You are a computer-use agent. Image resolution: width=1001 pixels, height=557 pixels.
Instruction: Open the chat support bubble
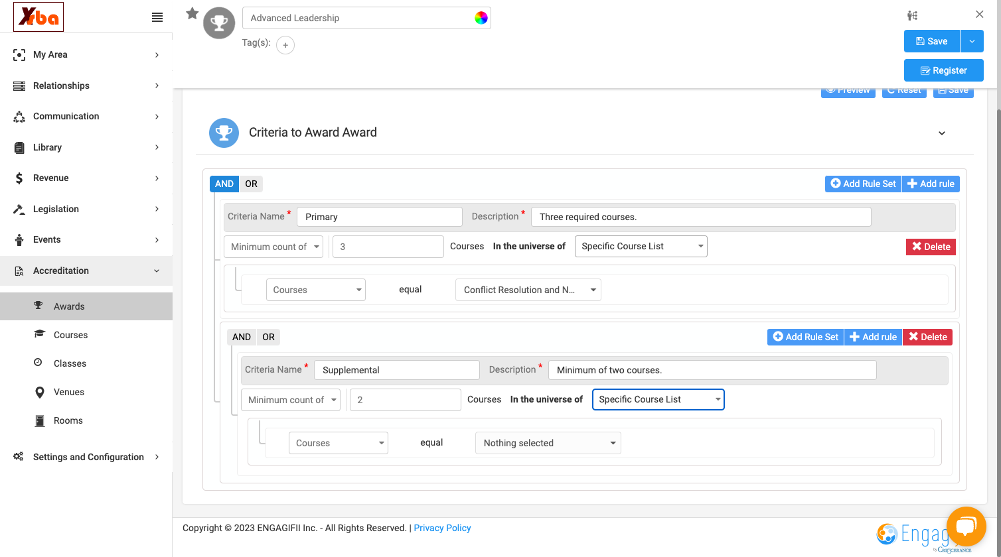pyautogui.click(x=966, y=526)
